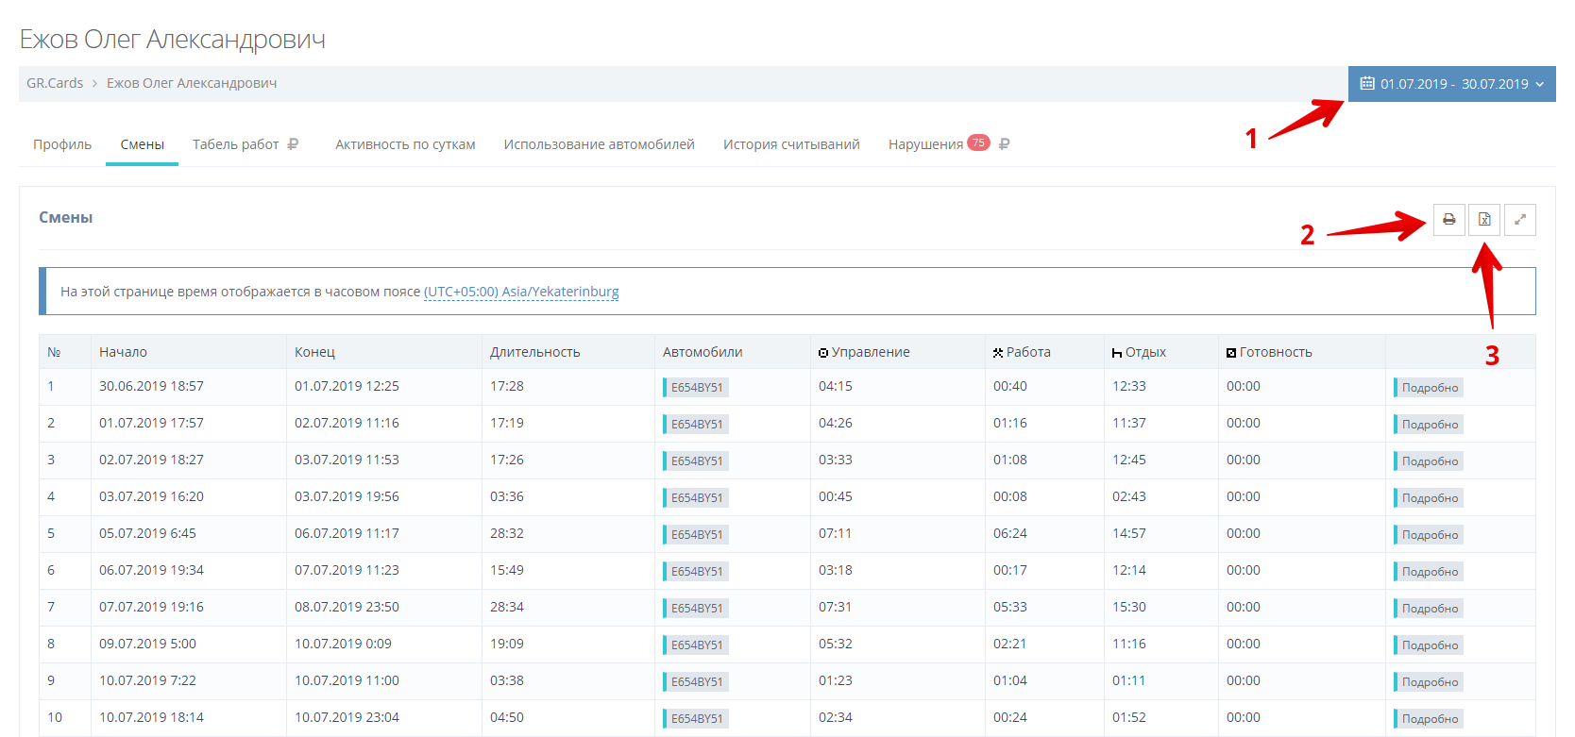Switch to the Профиль tab
Screen dimensions: 1575x737
(x=62, y=144)
